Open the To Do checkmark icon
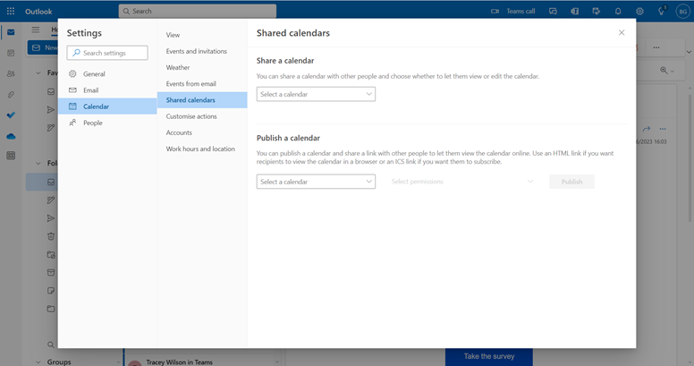Screen dimensions: 694x366 (x=11, y=115)
